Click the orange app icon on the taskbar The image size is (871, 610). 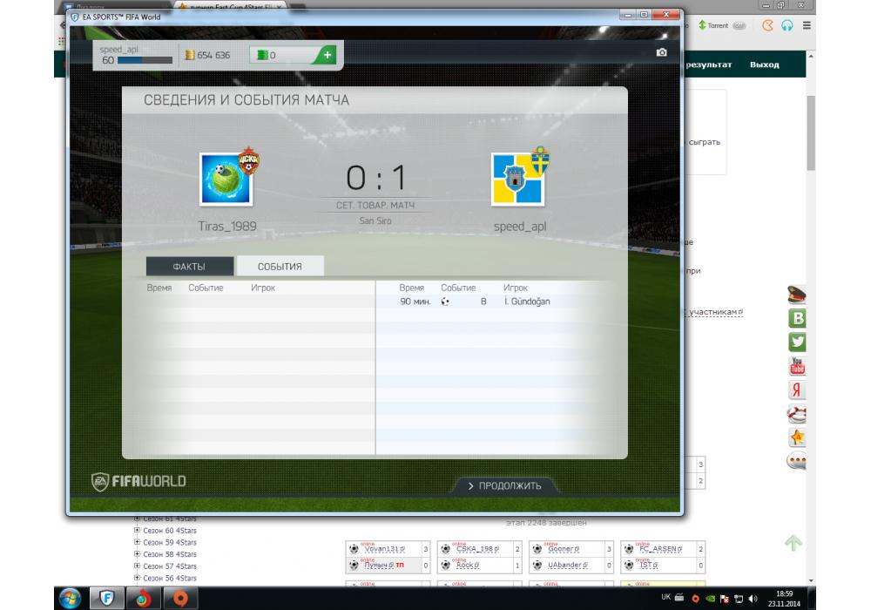(180, 599)
